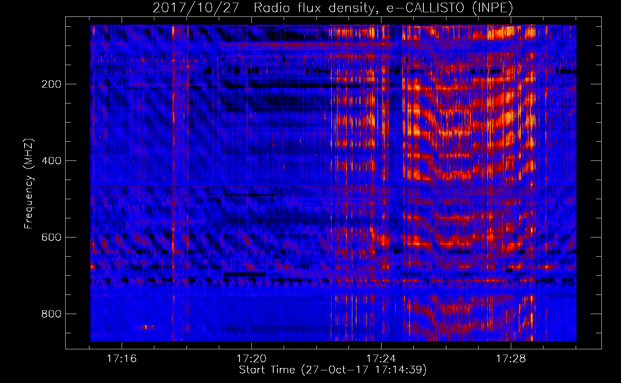Image resolution: width=621 pixels, height=383 pixels.
Task: Click the 17:28 time tick label
Action: click(511, 359)
